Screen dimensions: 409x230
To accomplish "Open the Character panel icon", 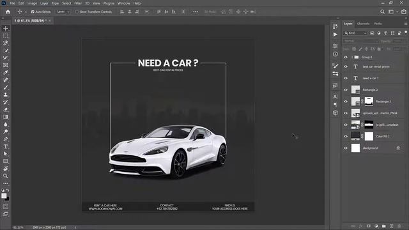I will click(x=335, y=96).
